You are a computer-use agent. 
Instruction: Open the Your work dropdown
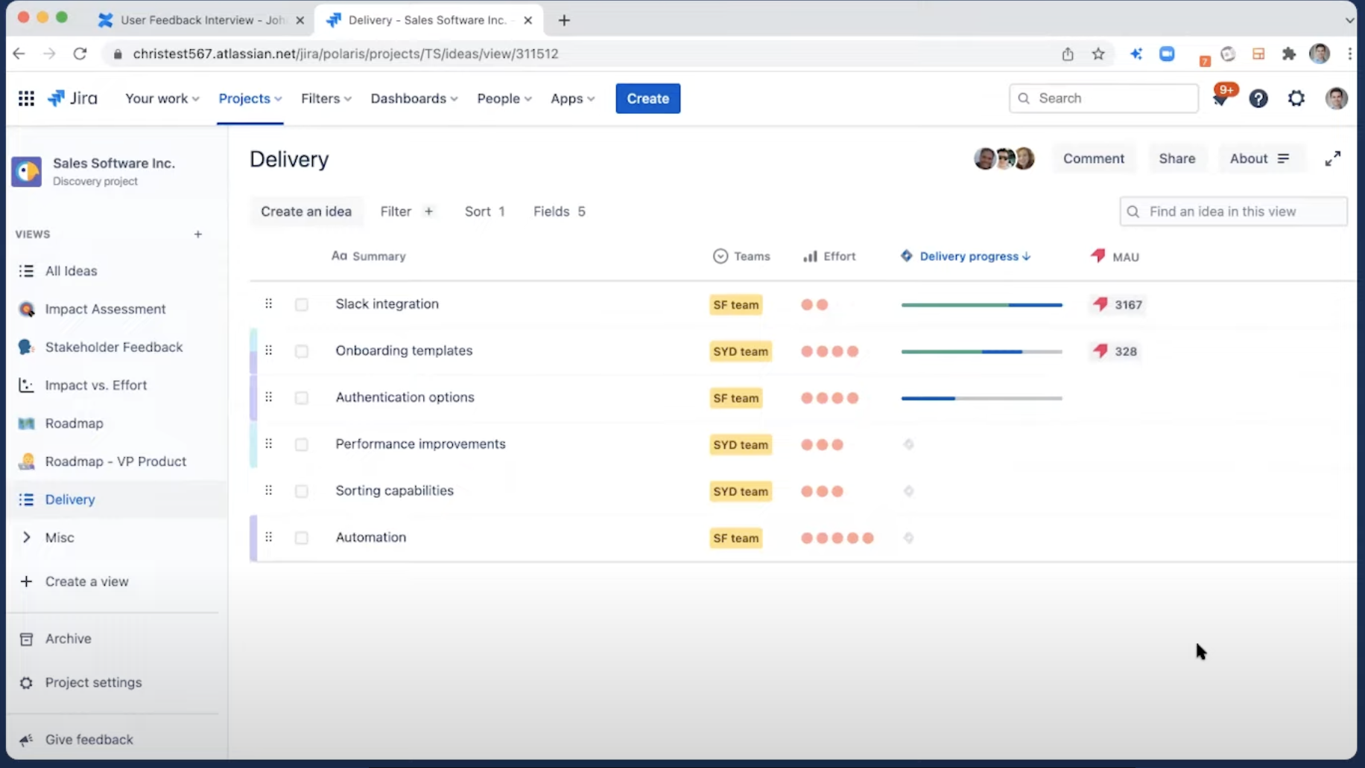click(162, 98)
